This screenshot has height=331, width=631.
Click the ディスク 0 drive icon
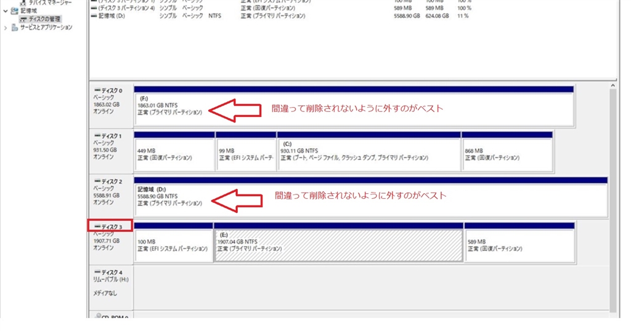pyautogui.click(x=97, y=90)
